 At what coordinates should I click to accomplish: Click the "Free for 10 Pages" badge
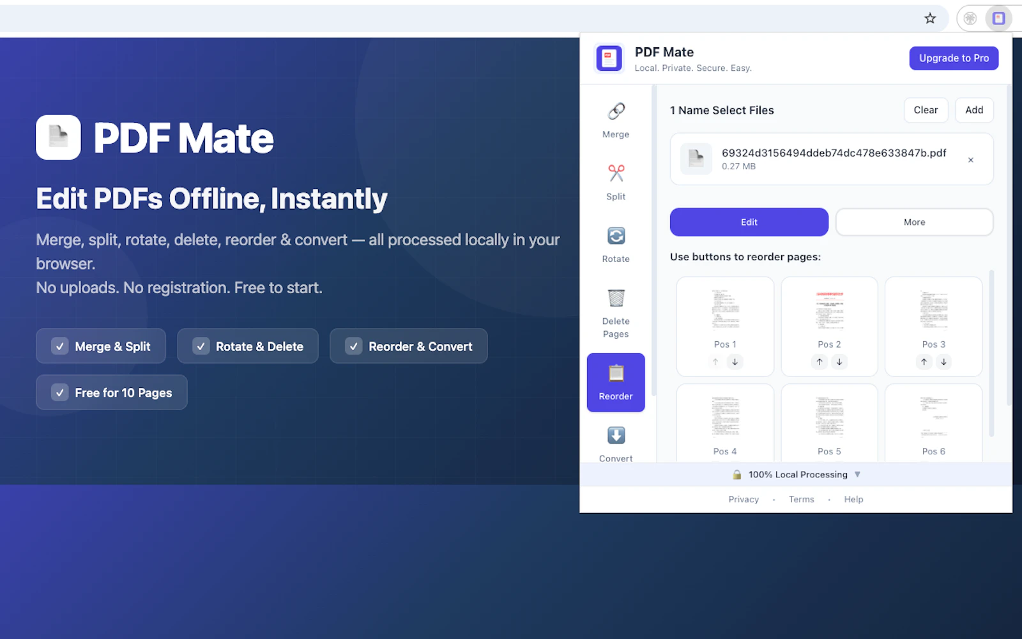(x=112, y=392)
